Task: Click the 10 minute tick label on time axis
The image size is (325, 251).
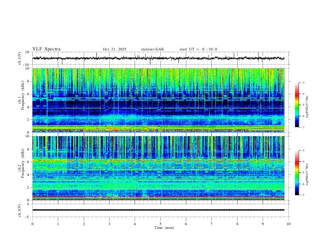Action: coord(288,224)
